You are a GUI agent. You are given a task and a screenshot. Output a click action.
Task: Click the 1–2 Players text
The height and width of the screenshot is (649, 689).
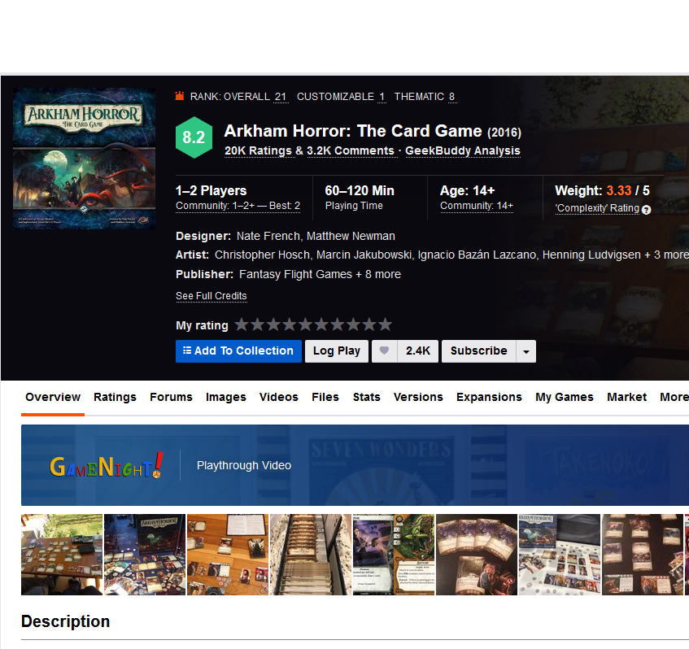pos(211,190)
